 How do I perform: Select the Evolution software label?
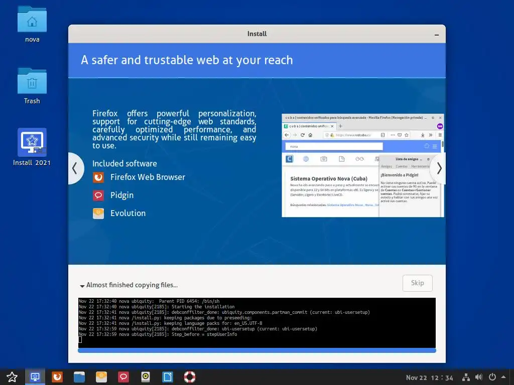[x=128, y=213]
